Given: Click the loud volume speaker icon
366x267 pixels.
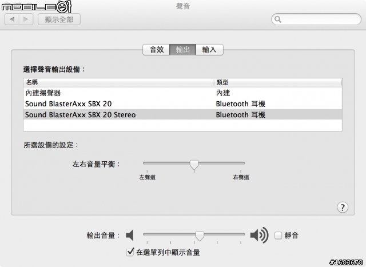Looking at the screenshot, I should [259, 235].
